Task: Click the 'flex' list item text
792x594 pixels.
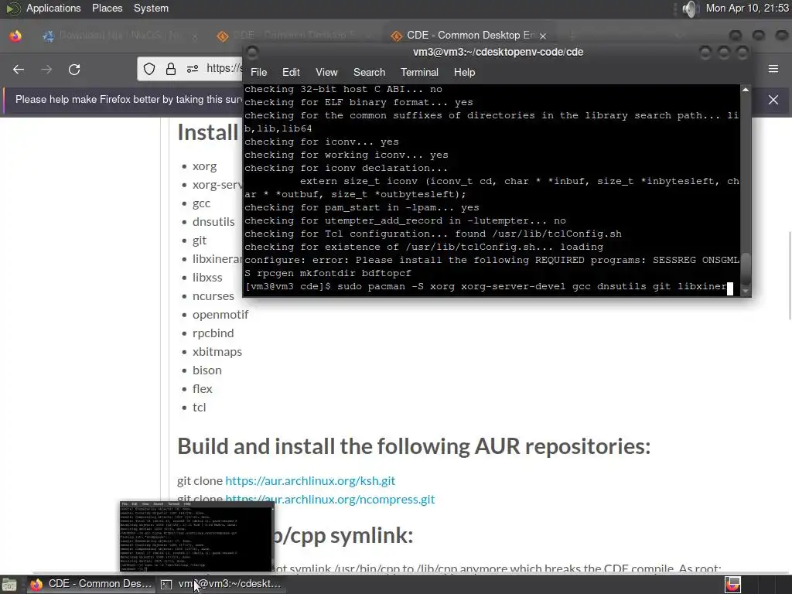Action: [202, 388]
